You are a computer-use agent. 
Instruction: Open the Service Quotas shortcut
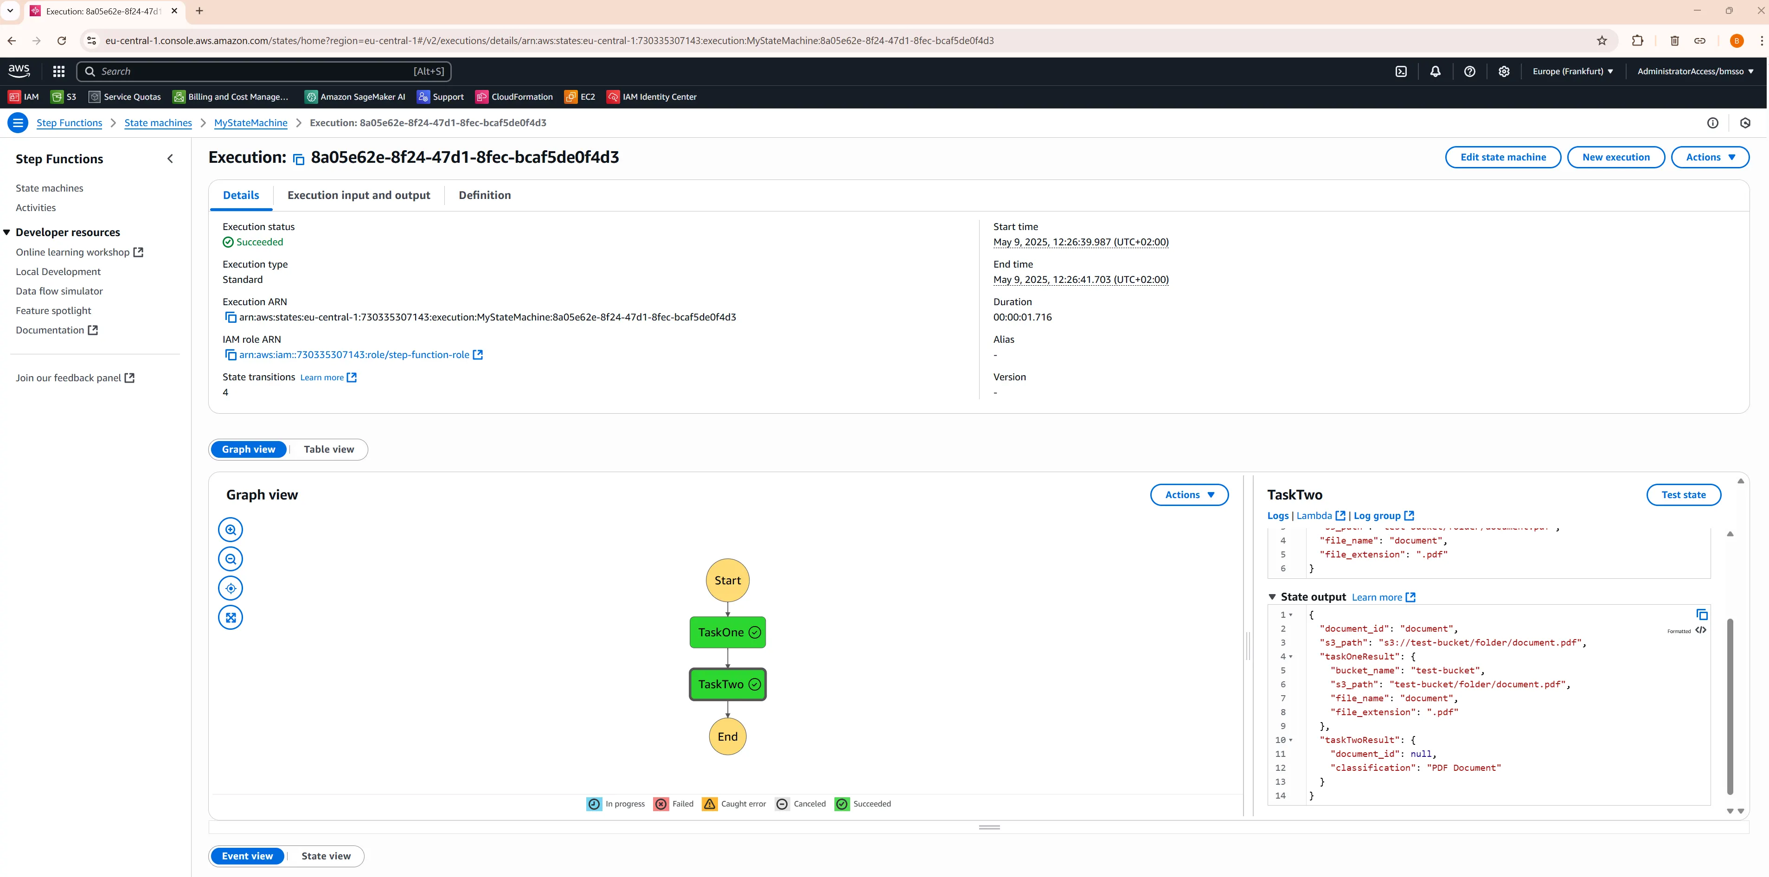point(125,97)
